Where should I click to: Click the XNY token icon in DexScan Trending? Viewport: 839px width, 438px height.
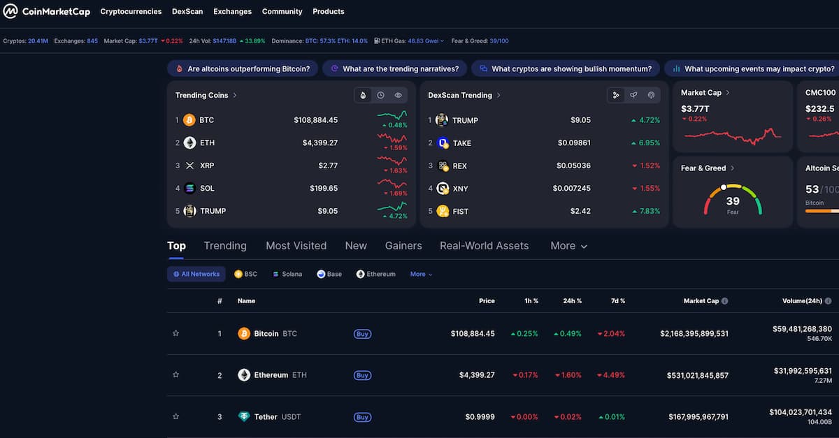[442, 188]
